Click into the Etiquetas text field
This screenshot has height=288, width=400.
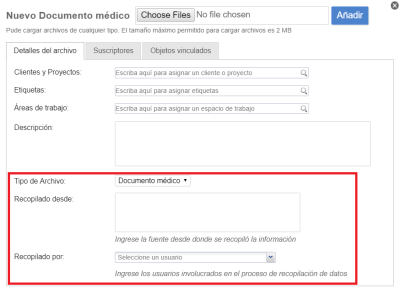coord(207,91)
